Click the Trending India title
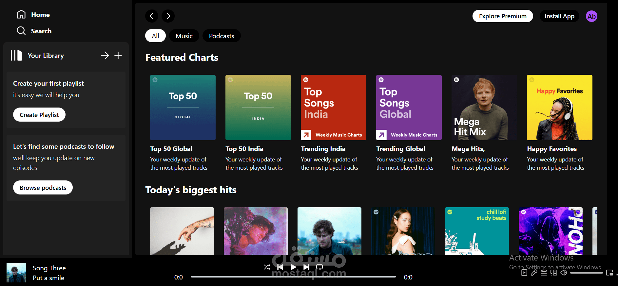The width and height of the screenshot is (618, 286). (x=323, y=149)
